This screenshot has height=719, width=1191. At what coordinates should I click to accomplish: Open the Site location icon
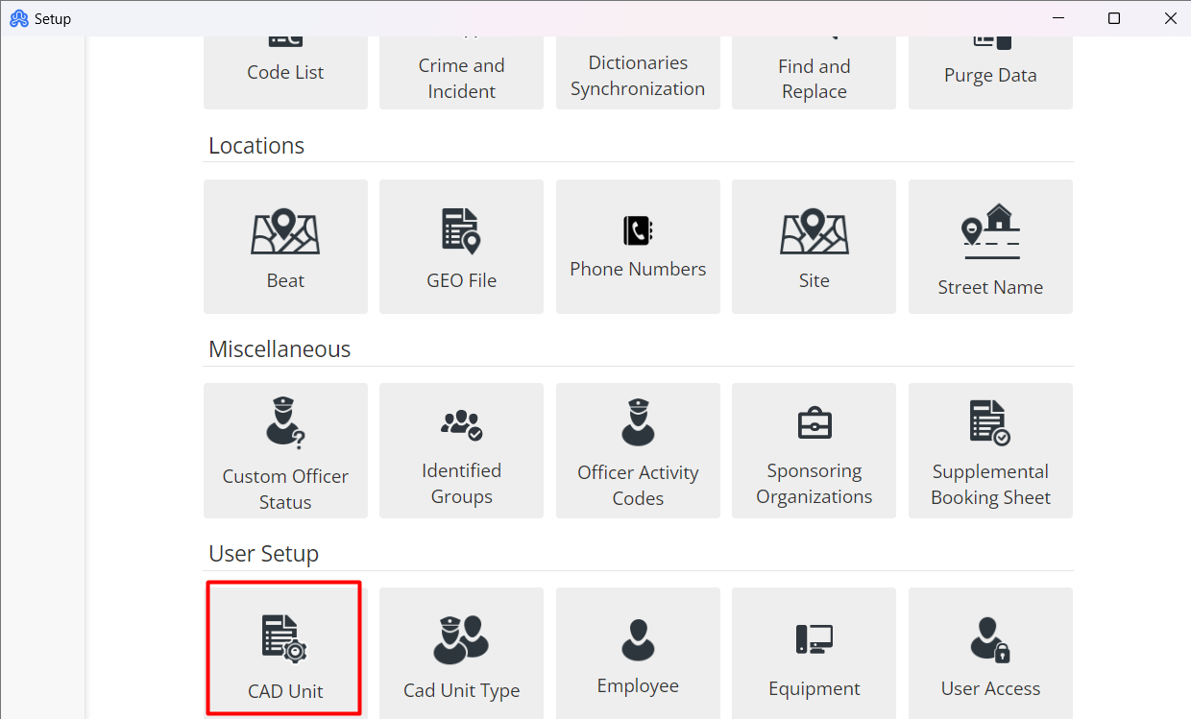814,246
